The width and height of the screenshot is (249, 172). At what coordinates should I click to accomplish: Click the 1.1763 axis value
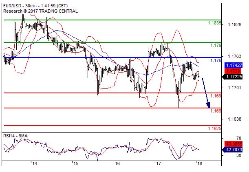[x=234, y=56]
